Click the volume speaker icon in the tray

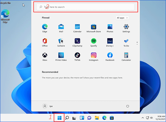pyautogui.click(x=151, y=118)
